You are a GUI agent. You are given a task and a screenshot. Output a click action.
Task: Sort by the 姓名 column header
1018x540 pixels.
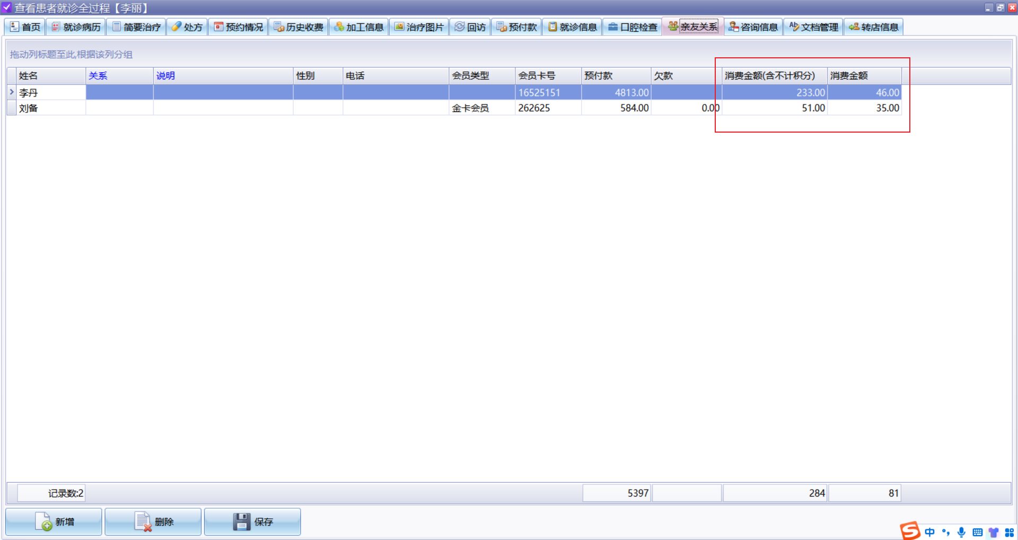[51, 76]
